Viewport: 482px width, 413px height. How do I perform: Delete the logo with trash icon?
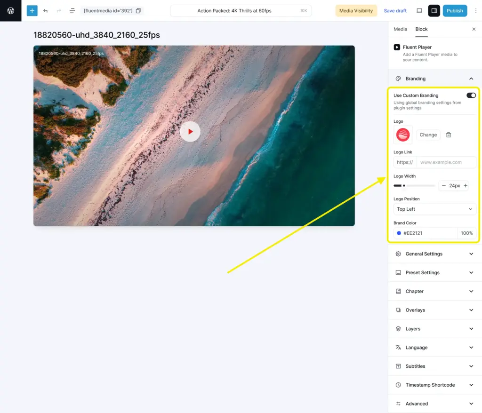coord(449,135)
